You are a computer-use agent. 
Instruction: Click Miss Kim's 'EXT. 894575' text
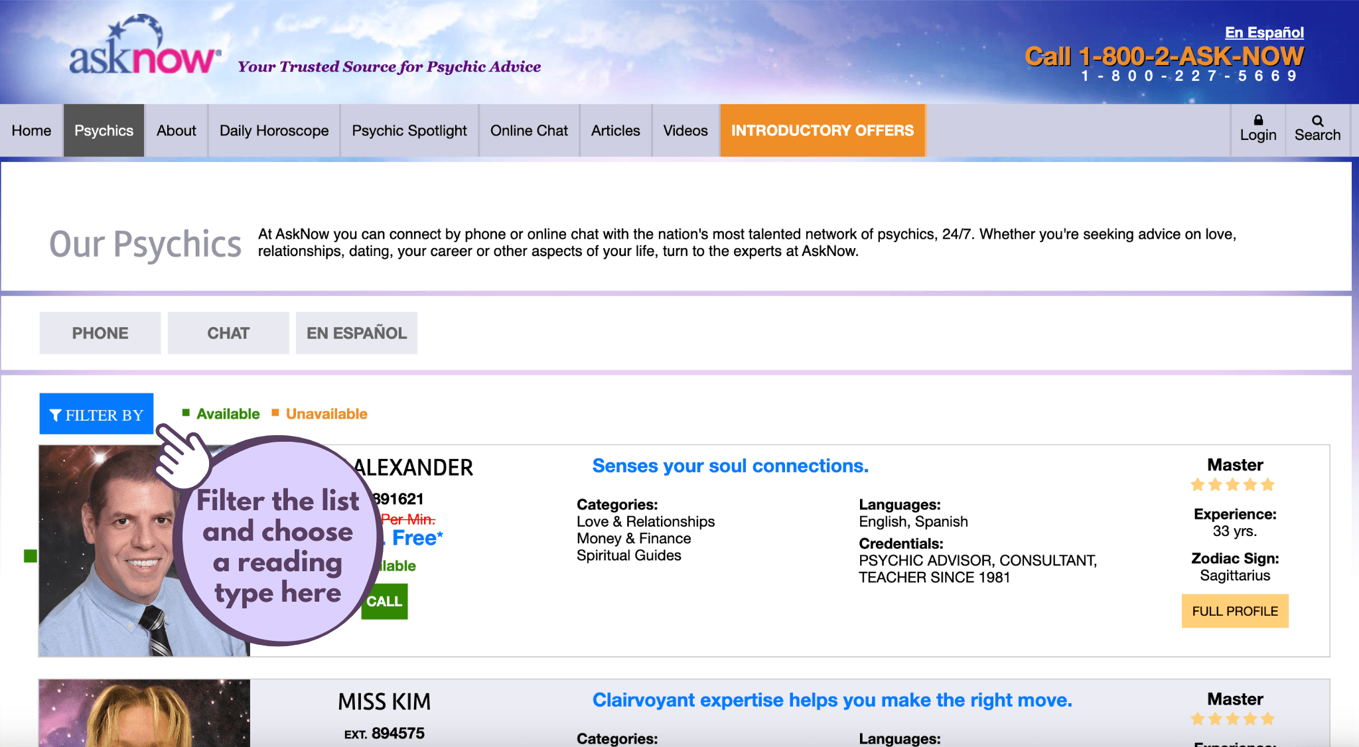384,734
